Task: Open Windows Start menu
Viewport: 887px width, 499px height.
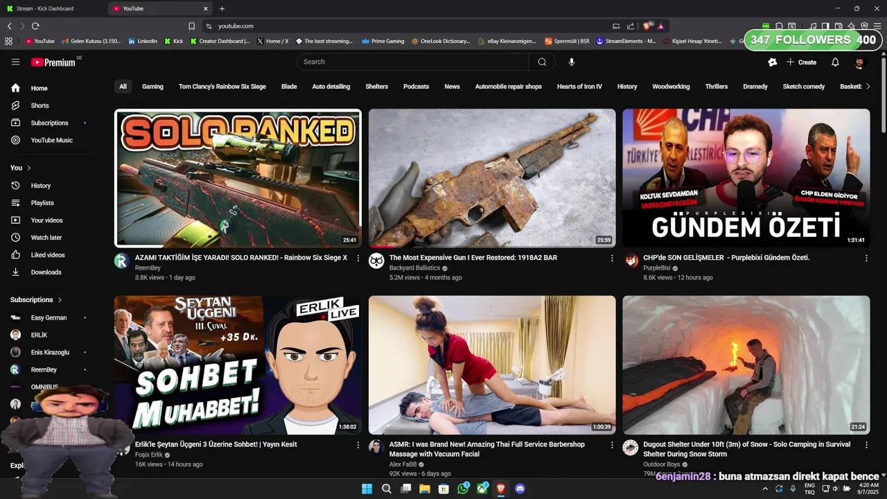Action: tap(367, 489)
